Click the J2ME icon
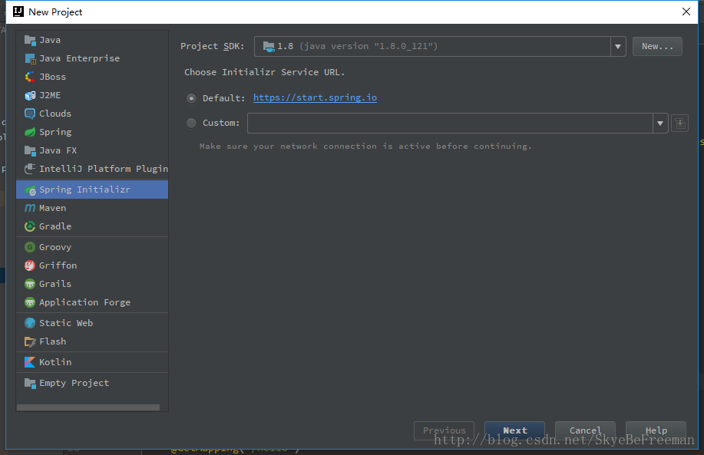Screen dimensions: 704x455 point(30,95)
